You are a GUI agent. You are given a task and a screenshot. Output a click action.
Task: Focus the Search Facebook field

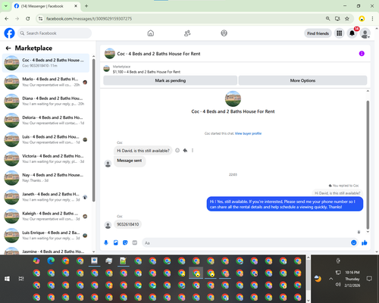[x=55, y=33]
